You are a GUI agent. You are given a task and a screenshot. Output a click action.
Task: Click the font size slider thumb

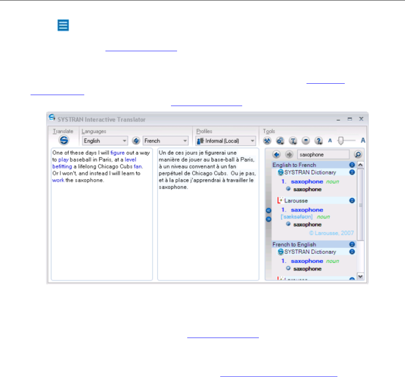[x=341, y=141]
